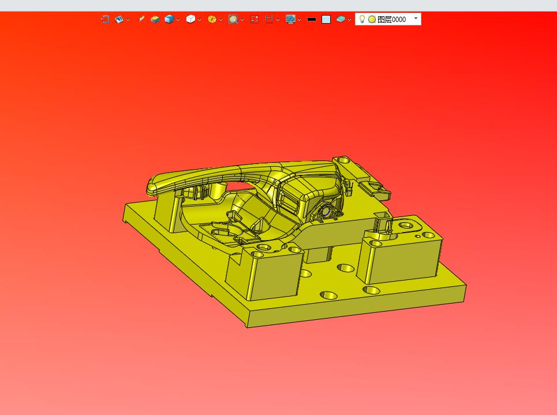Click the orange segmented disc icon
The height and width of the screenshot is (415, 557).
pos(212,19)
